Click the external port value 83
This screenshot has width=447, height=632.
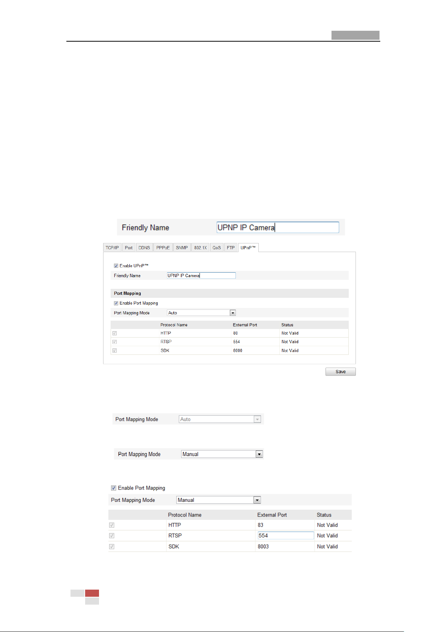261,525
